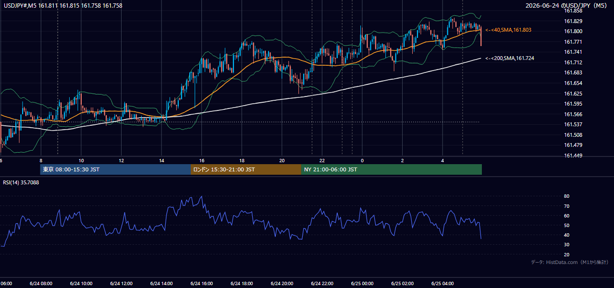This screenshot has width=614, height=288.
Task: Click hour label 4 under the price chart
Action: pos(442,160)
